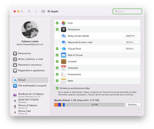
Task: Disable the Calendari checkbox
Action: pos(57,68)
